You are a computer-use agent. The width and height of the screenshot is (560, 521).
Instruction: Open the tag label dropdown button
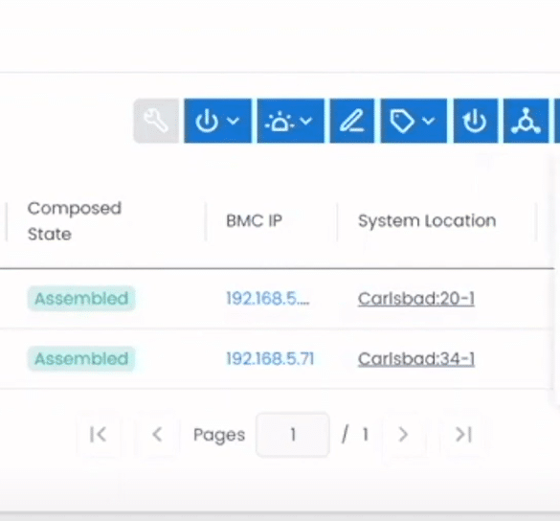414,121
